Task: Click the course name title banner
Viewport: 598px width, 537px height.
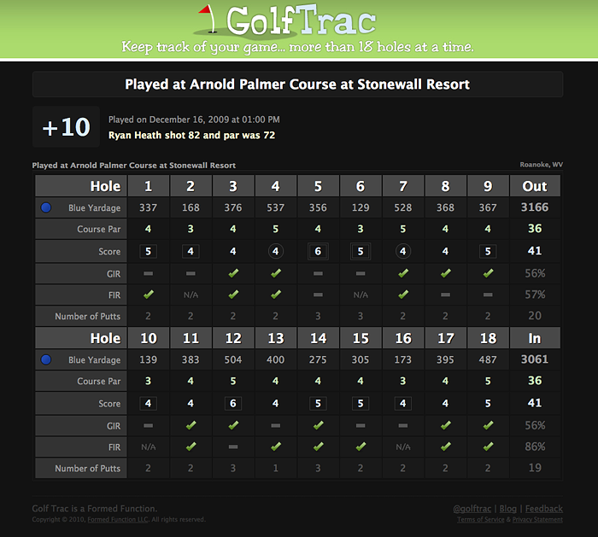Action: [297, 85]
